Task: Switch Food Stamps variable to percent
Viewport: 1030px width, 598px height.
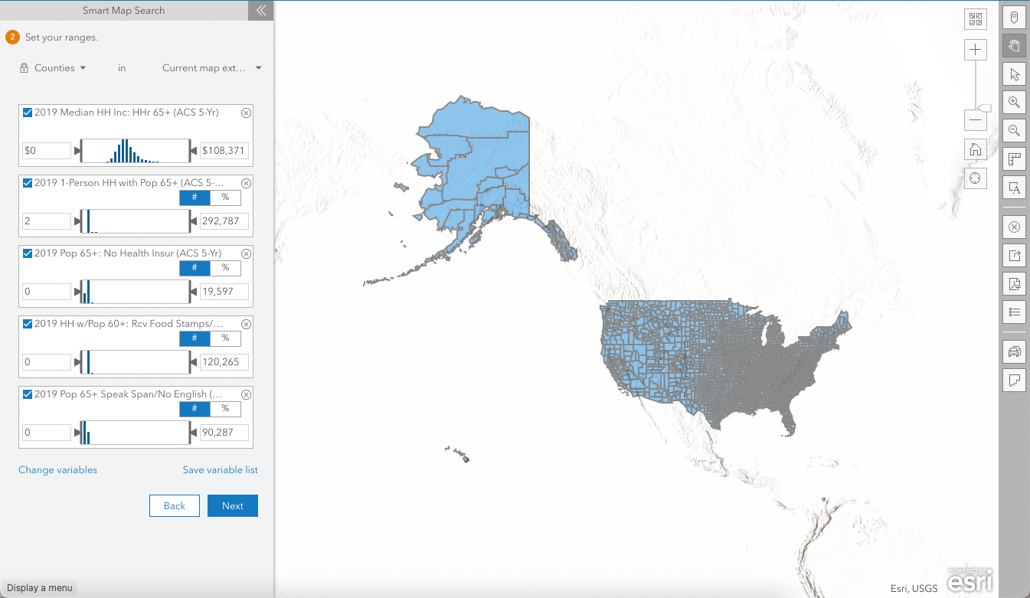Action: click(225, 338)
